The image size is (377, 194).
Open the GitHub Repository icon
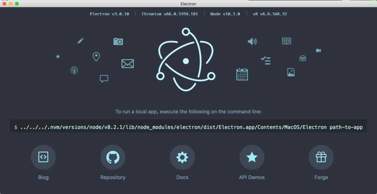coord(113,157)
